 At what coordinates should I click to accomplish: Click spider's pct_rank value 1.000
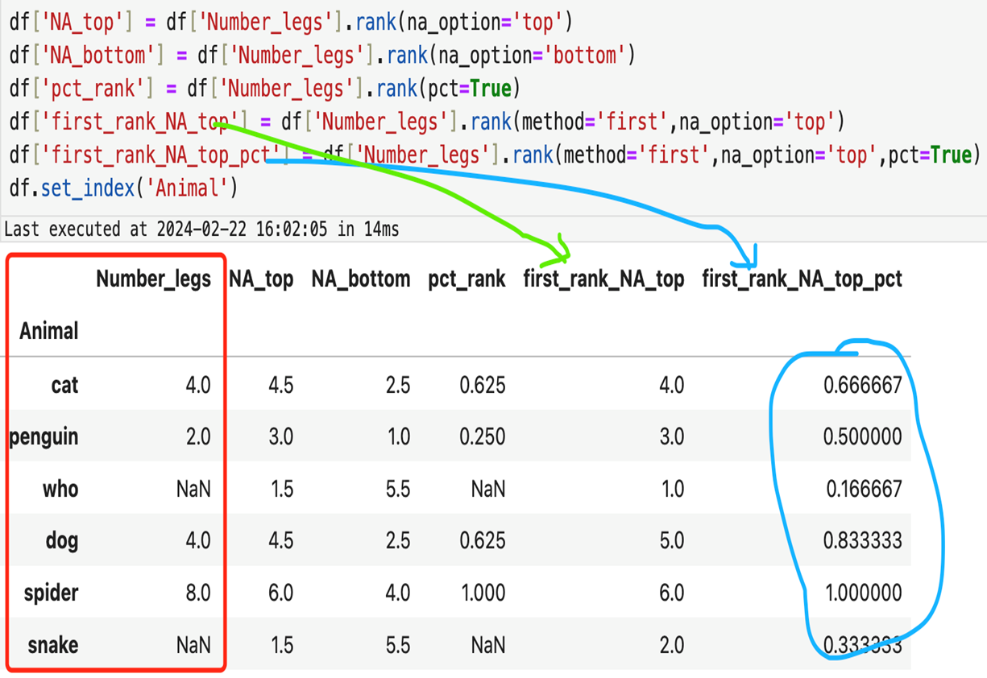tap(484, 593)
